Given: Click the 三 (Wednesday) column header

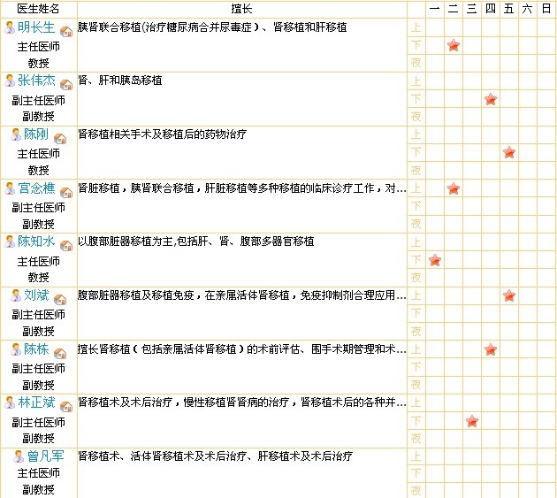Looking at the screenshot, I should 472,9.
